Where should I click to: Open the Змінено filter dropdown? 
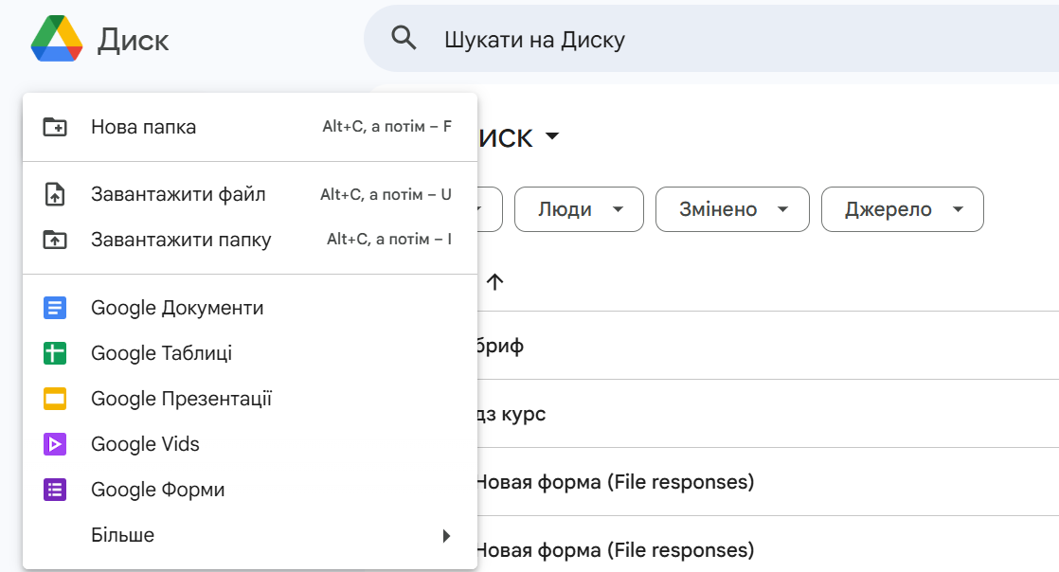point(732,209)
